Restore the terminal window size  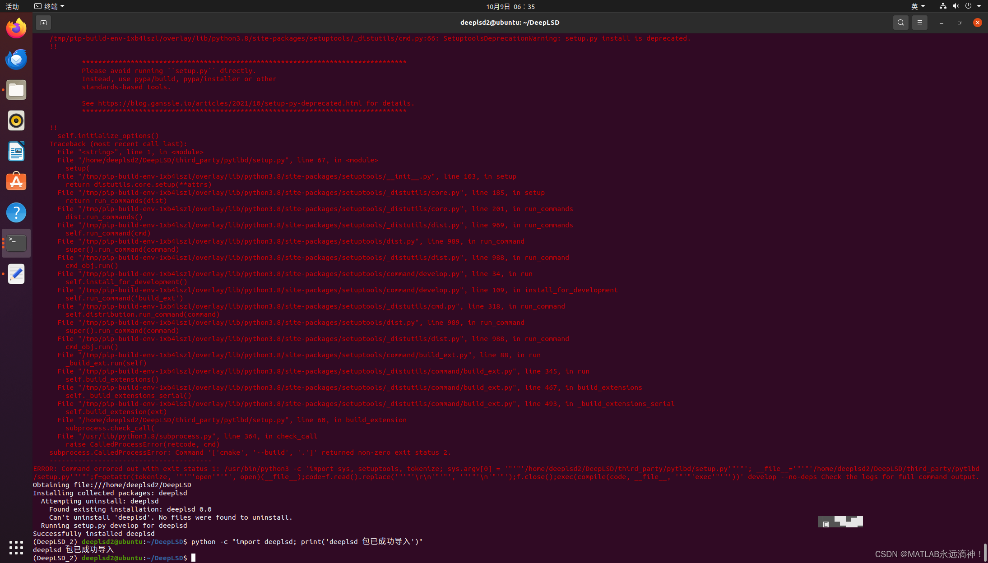coord(959,23)
